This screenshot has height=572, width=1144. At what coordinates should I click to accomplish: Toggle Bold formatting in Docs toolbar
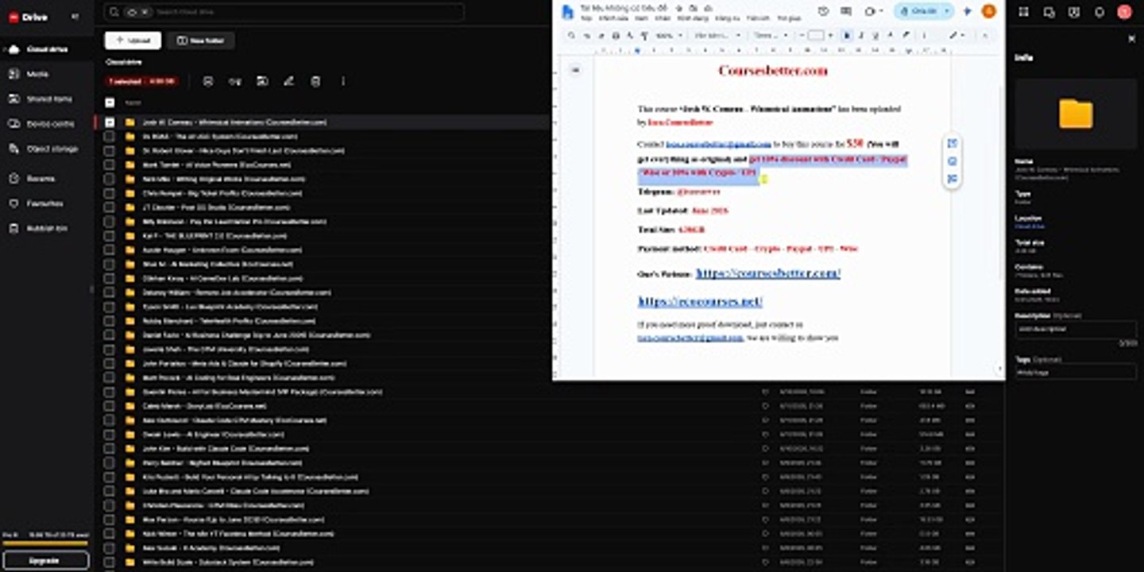[847, 36]
